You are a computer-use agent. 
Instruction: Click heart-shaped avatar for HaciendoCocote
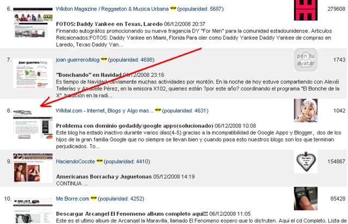(x=306, y=162)
